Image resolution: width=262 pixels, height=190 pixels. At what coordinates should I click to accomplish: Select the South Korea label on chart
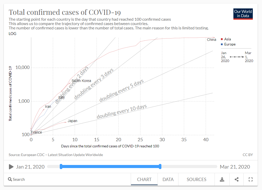point(81,81)
